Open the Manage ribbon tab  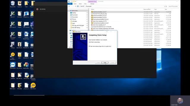(92, 4)
